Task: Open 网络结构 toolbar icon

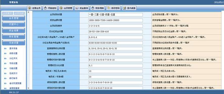Action: point(45,8)
